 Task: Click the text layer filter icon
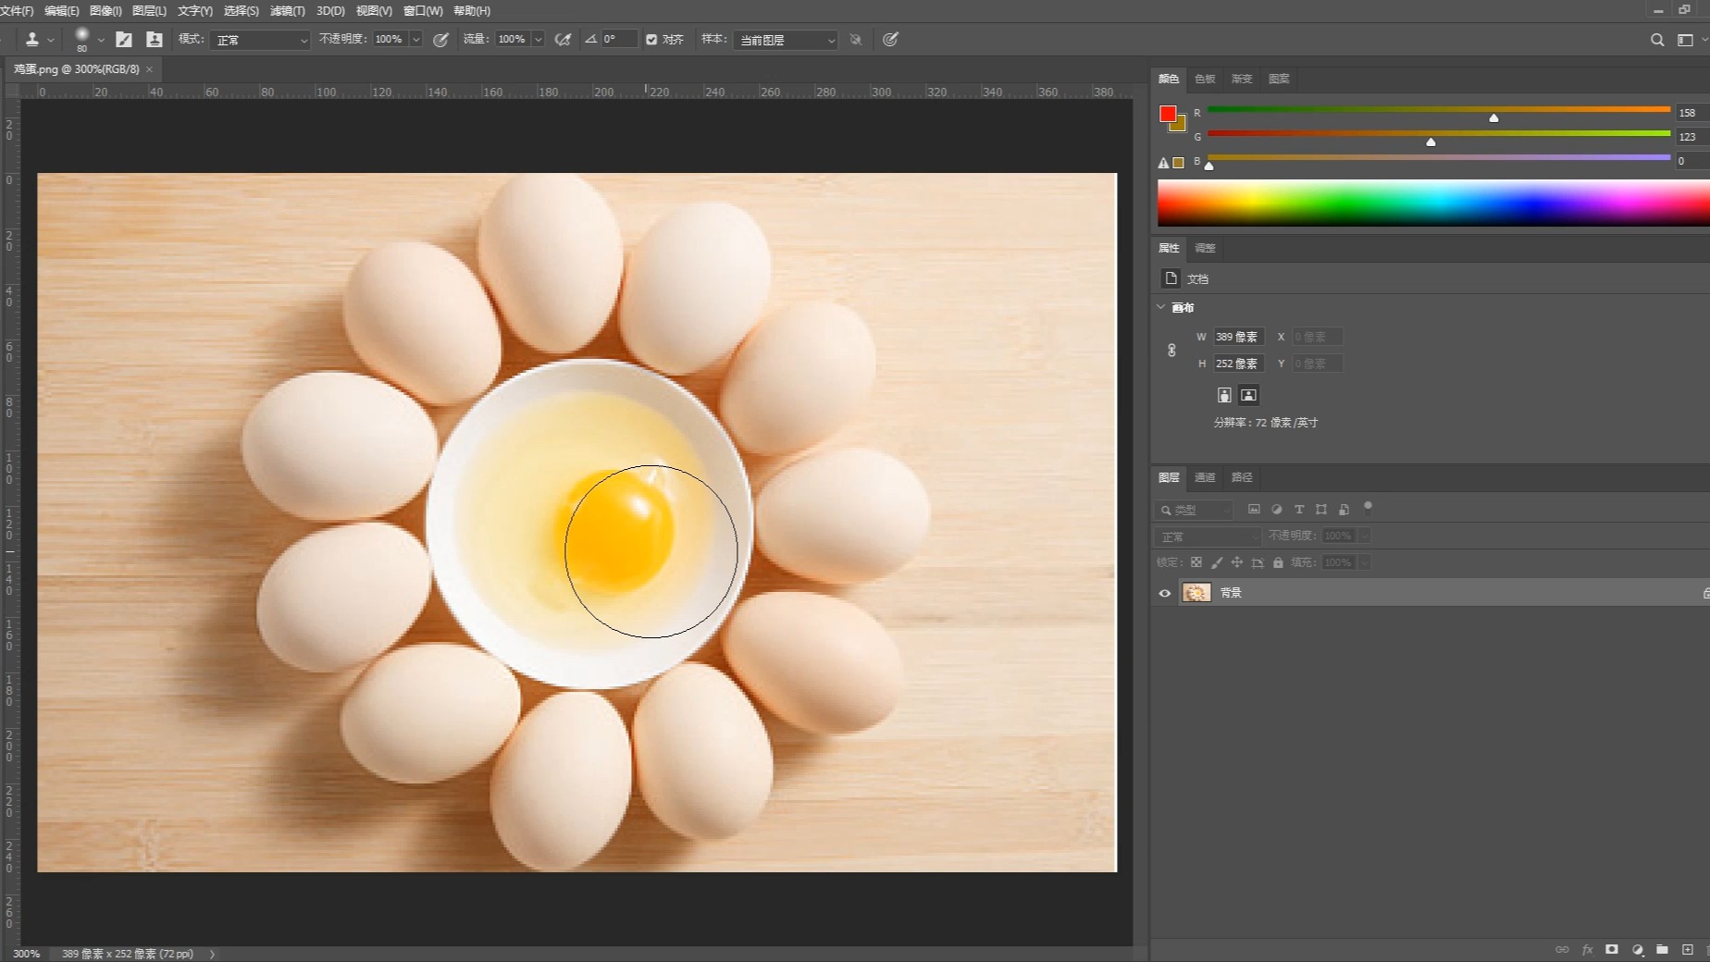(x=1299, y=510)
